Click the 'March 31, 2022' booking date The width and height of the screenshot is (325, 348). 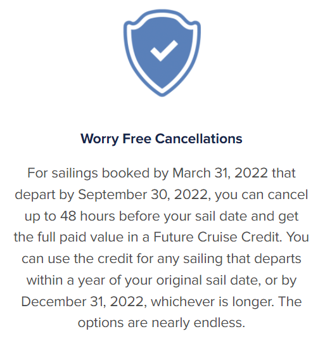pyautogui.click(x=220, y=172)
